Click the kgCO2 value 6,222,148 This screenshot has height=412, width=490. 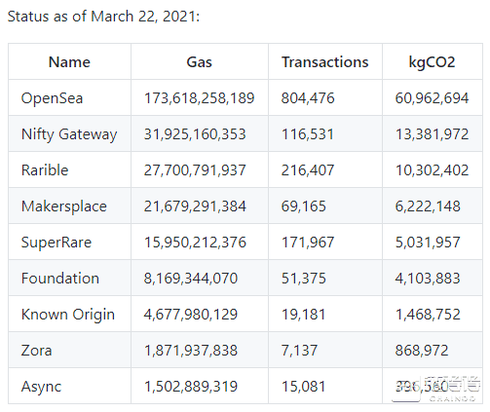[x=428, y=206]
